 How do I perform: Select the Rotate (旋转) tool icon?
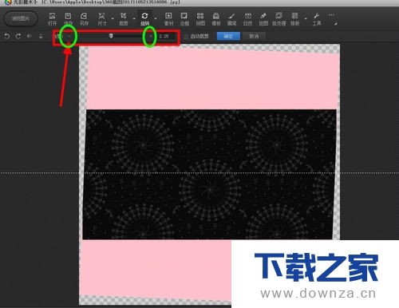click(x=144, y=19)
